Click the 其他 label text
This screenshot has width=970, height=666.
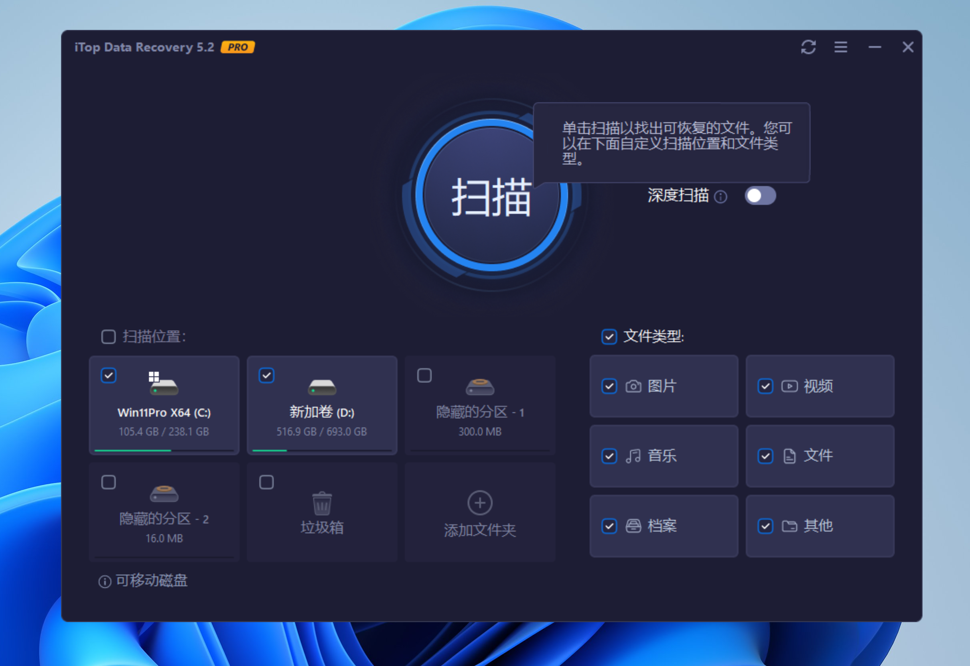[x=818, y=526]
